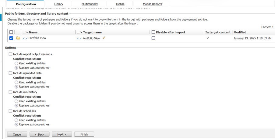Click the package icon in Target name column
This screenshot has height=139, width=275.
pyautogui.click(x=79, y=39)
